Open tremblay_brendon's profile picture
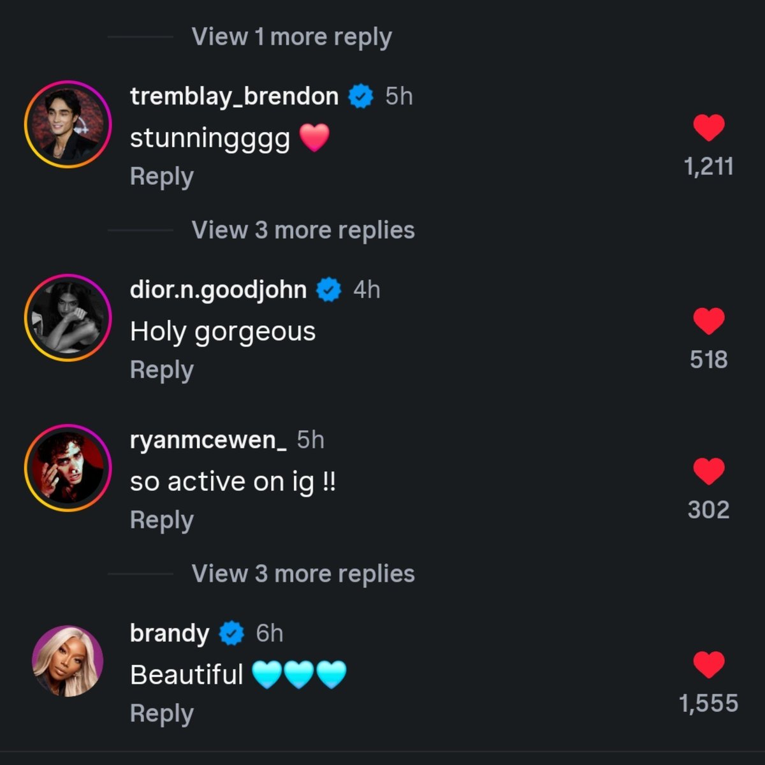The height and width of the screenshot is (765, 765). click(x=68, y=124)
